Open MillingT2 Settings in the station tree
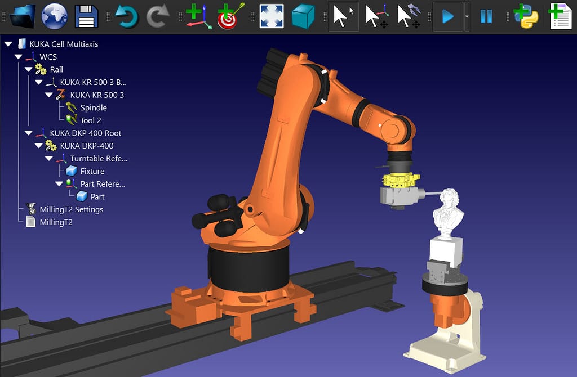Image resolution: width=577 pixels, height=377 pixels. coord(73,209)
